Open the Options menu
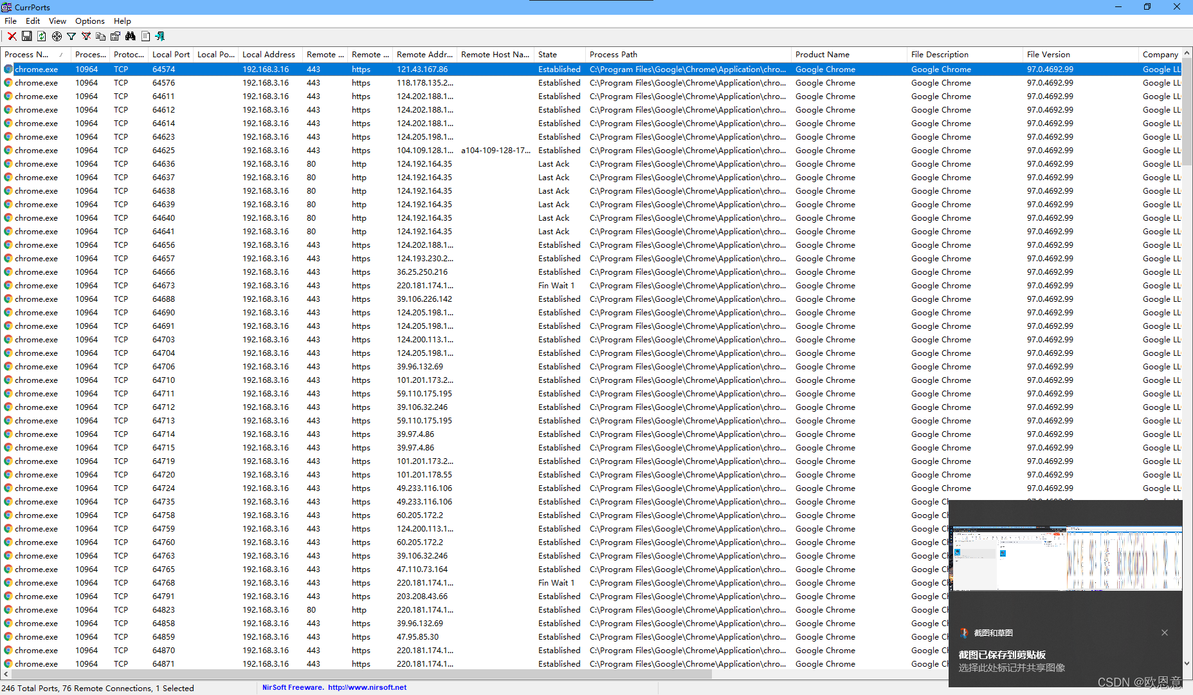 [90, 21]
